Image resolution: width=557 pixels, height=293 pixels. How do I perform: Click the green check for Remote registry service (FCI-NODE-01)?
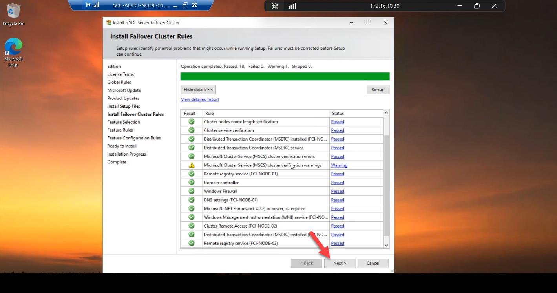pyautogui.click(x=192, y=174)
